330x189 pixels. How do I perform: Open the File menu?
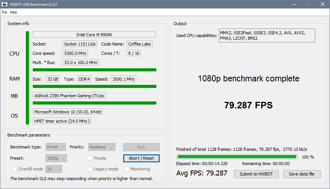pyautogui.click(x=4, y=12)
